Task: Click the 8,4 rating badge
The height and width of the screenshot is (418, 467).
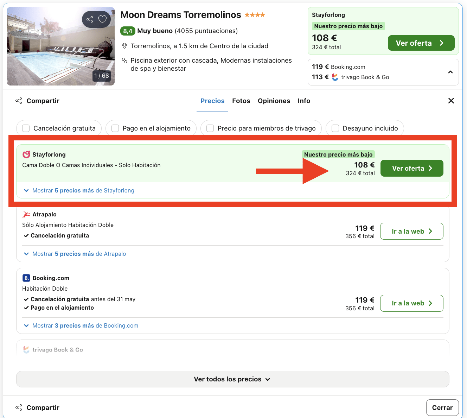Action: 127,31
